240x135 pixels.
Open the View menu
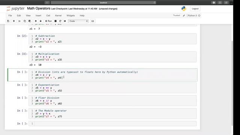click(28, 16)
